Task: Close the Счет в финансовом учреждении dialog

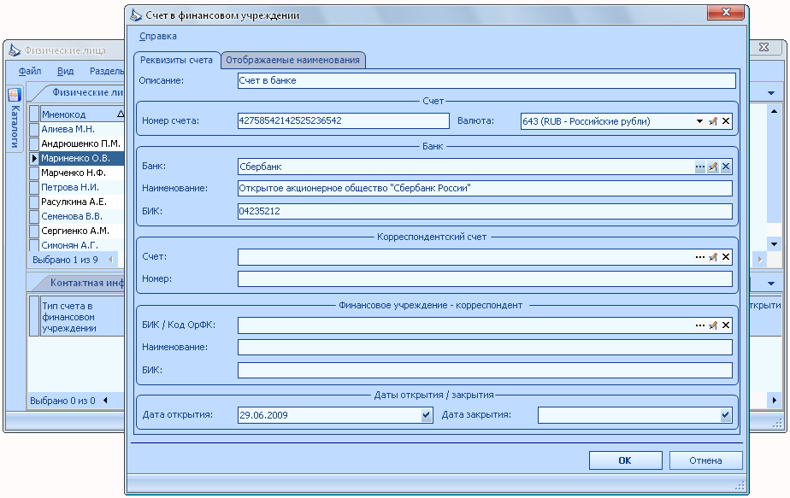Action: point(726,12)
